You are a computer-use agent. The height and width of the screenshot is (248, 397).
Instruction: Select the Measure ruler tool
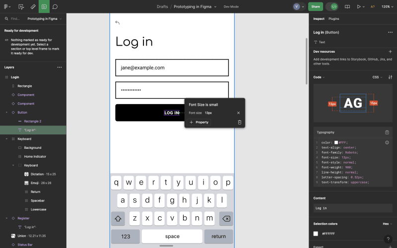coord(33,6)
